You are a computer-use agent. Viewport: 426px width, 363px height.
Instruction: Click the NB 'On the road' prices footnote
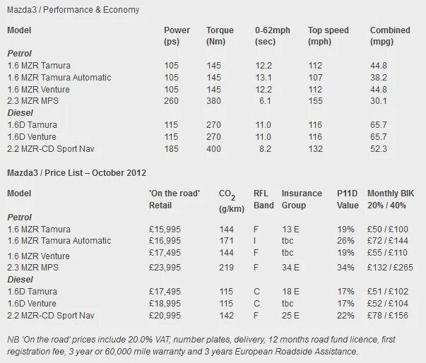tap(201, 345)
